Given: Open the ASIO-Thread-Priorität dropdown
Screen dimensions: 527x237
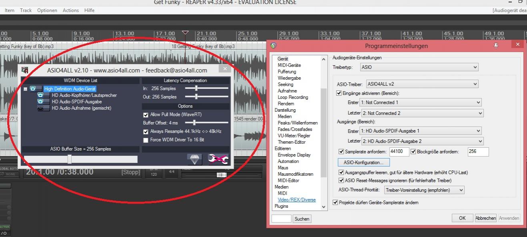Looking at the screenshot, I should point(424,190).
